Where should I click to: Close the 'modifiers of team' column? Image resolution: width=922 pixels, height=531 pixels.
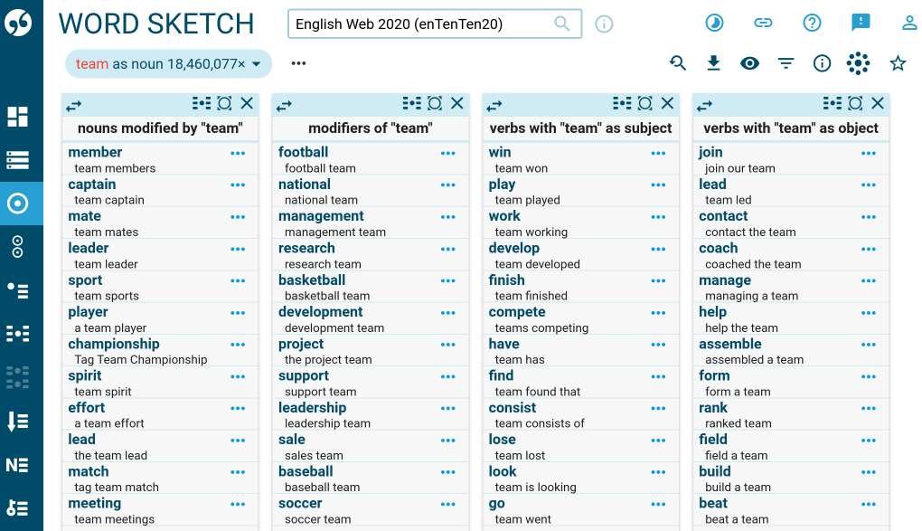[456, 104]
